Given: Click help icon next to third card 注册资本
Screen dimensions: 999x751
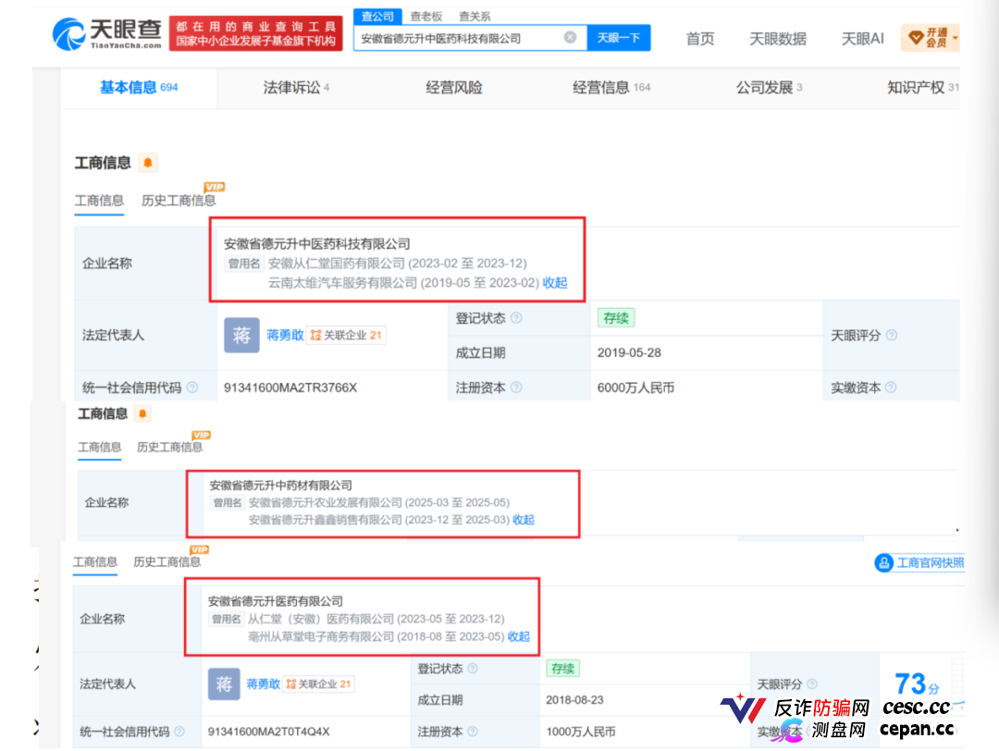Looking at the screenshot, I should tap(472, 732).
